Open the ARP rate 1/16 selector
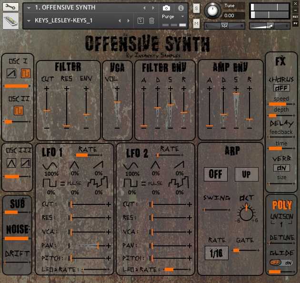The width and height of the screenshot is (300, 283). pos(217,253)
